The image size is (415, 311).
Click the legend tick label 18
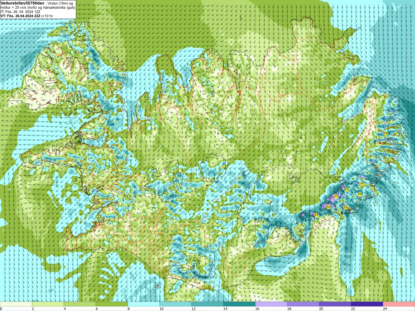tap(289, 309)
